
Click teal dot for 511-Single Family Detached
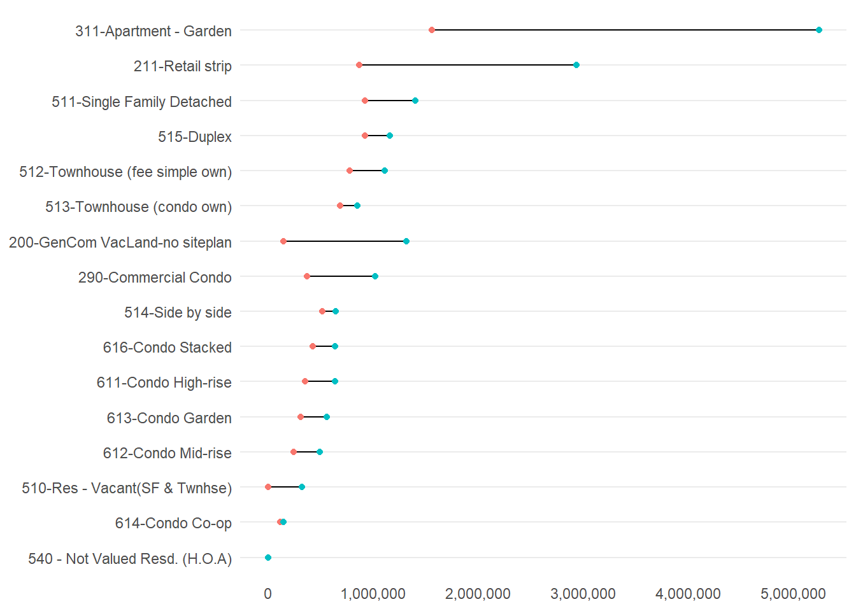[415, 101]
